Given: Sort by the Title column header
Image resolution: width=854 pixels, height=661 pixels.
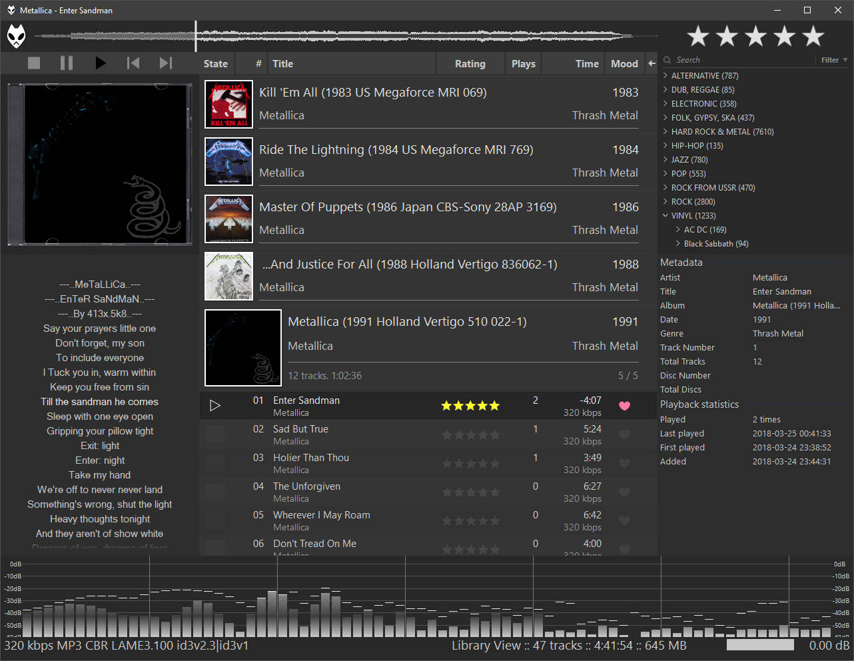Looking at the screenshot, I should coord(352,63).
